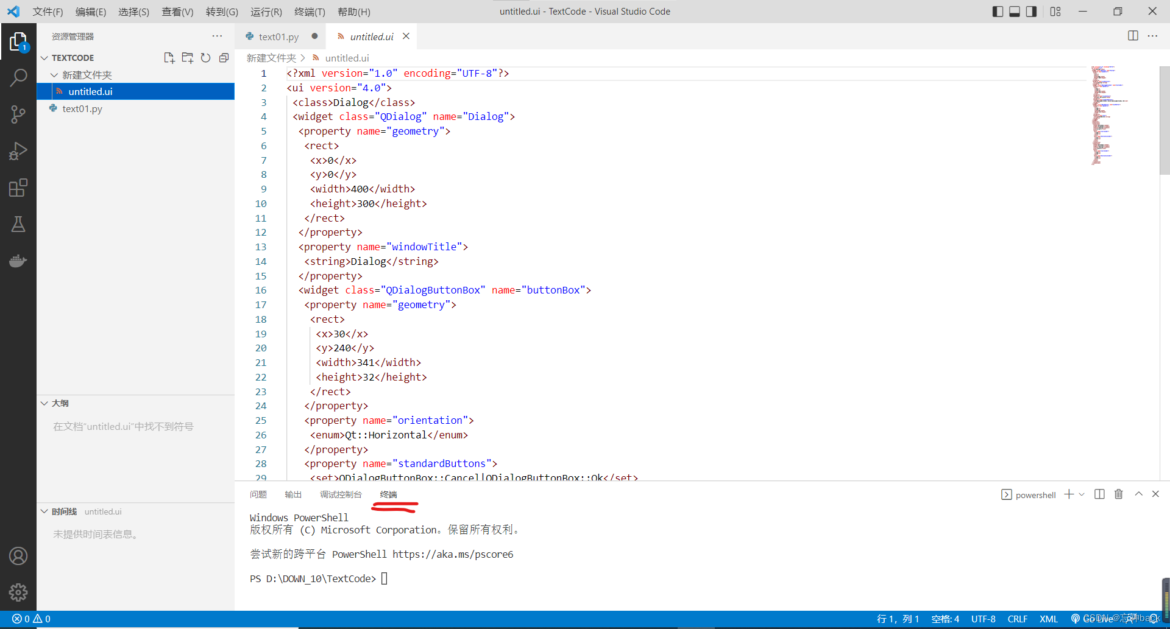Focus the PowerShell terminal prompt line
The width and height of the screenshot is (1170, 629).
click(x=319, y=578)
